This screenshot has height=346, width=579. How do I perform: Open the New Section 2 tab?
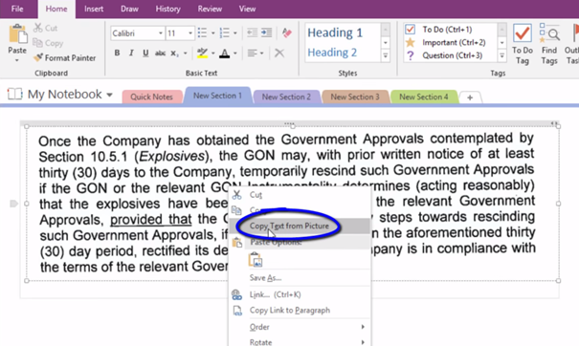[286, 97]
